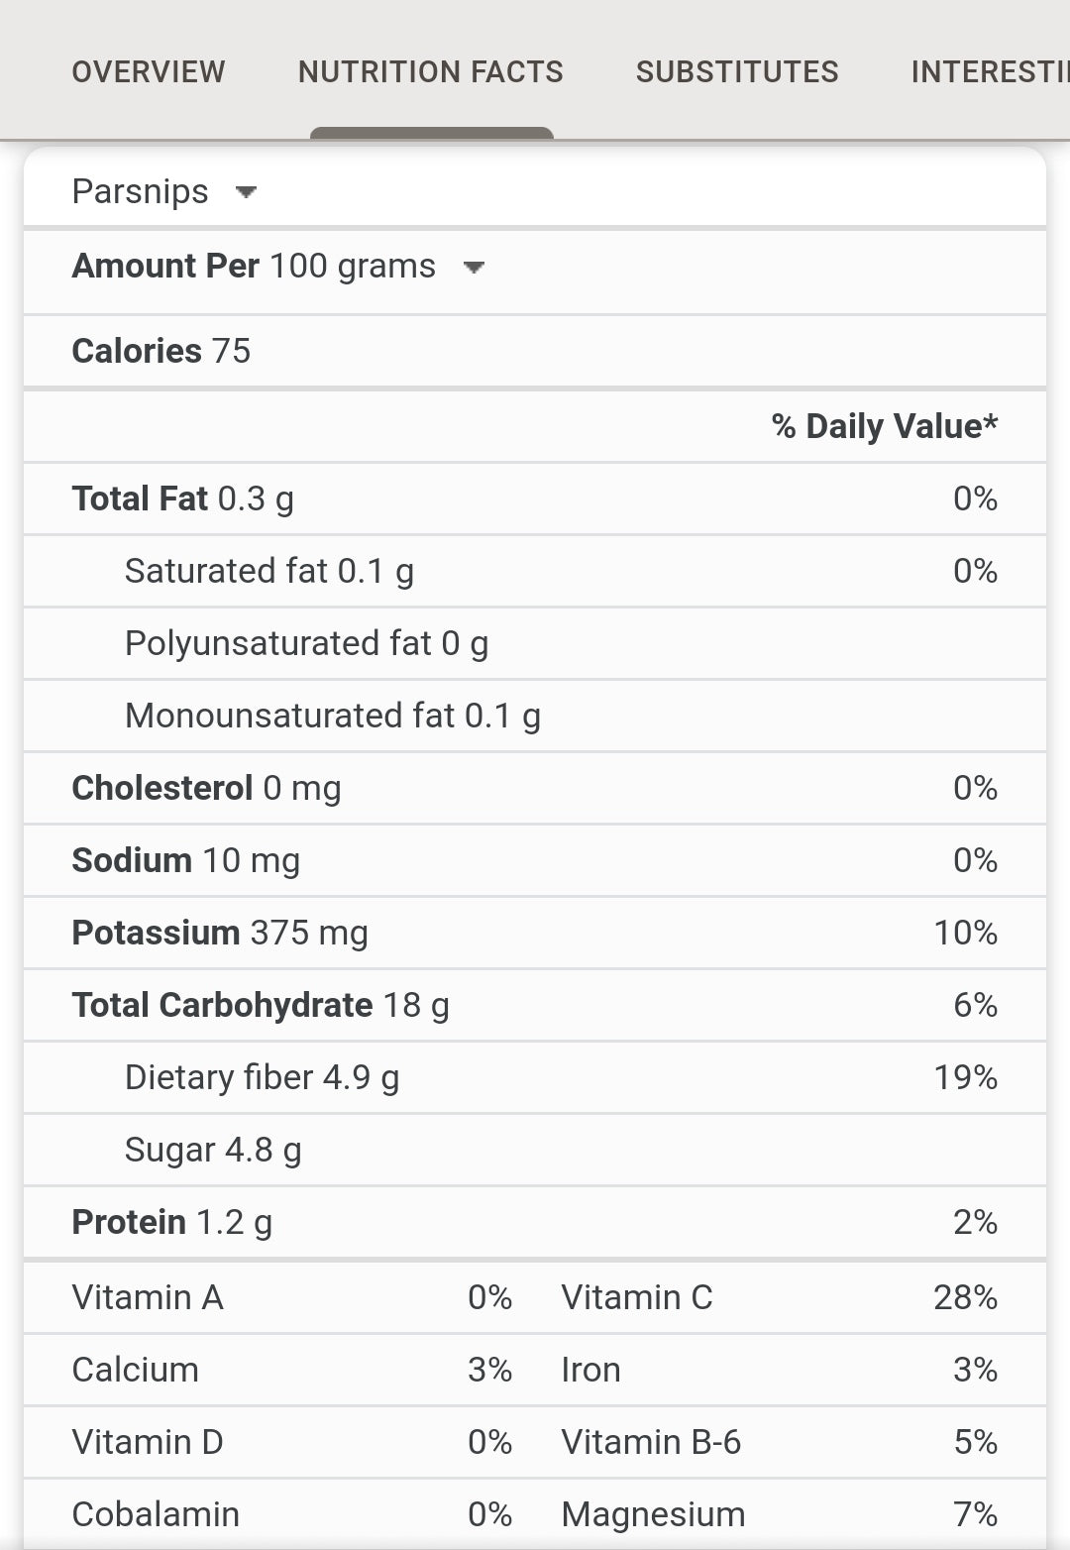
Task: Select the Nutrition Facts tab
Action: (430, 71)
